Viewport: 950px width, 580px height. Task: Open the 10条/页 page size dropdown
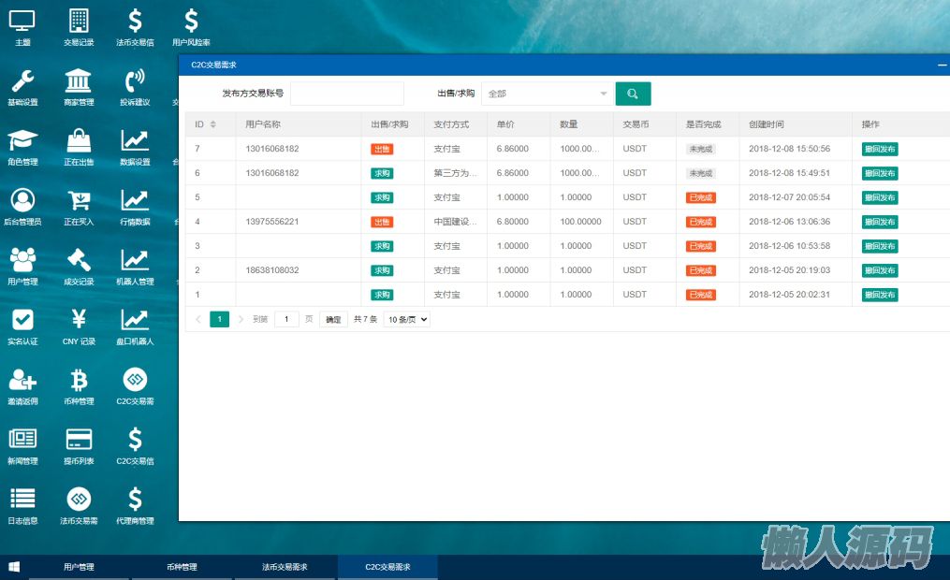[407, 319]
